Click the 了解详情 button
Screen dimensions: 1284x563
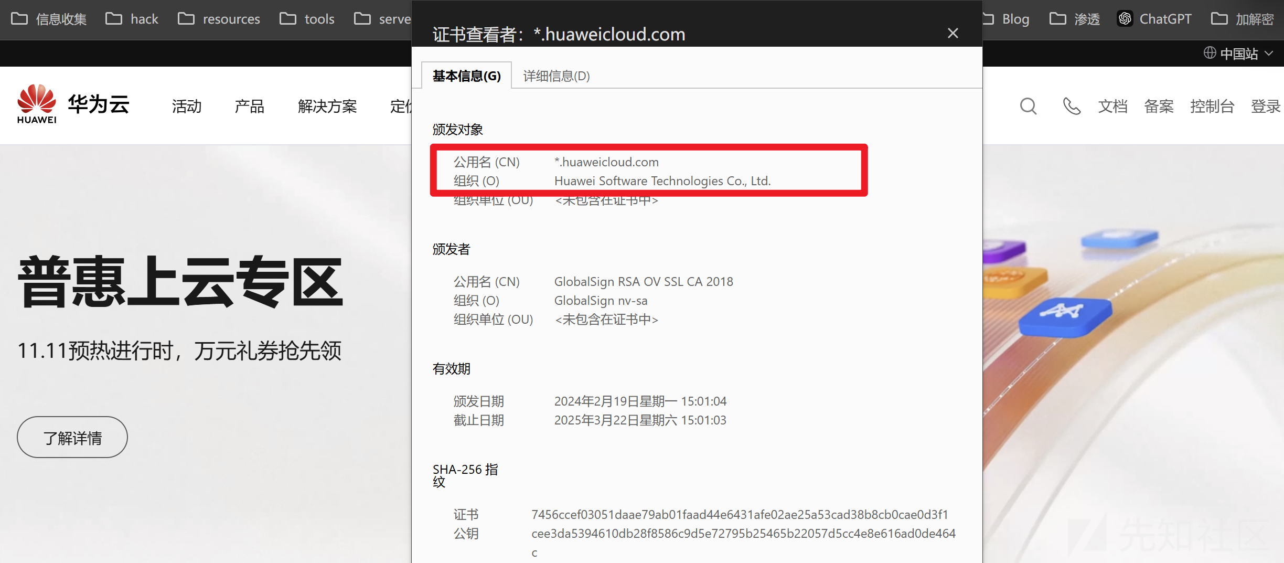pyautogui.click(x=72, y=437)
